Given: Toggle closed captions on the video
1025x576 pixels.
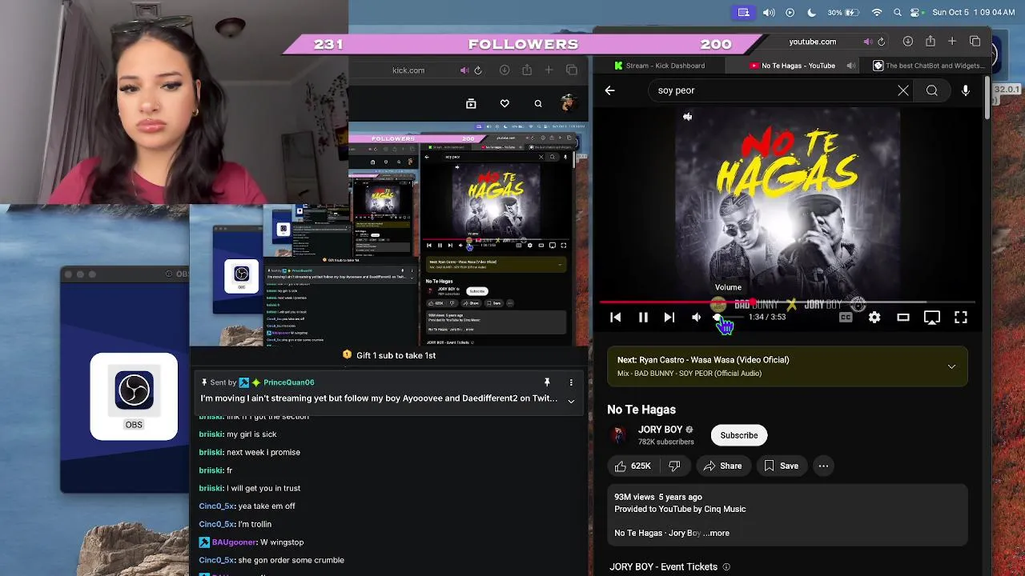Looking at the screenshot, I should 846,318.
